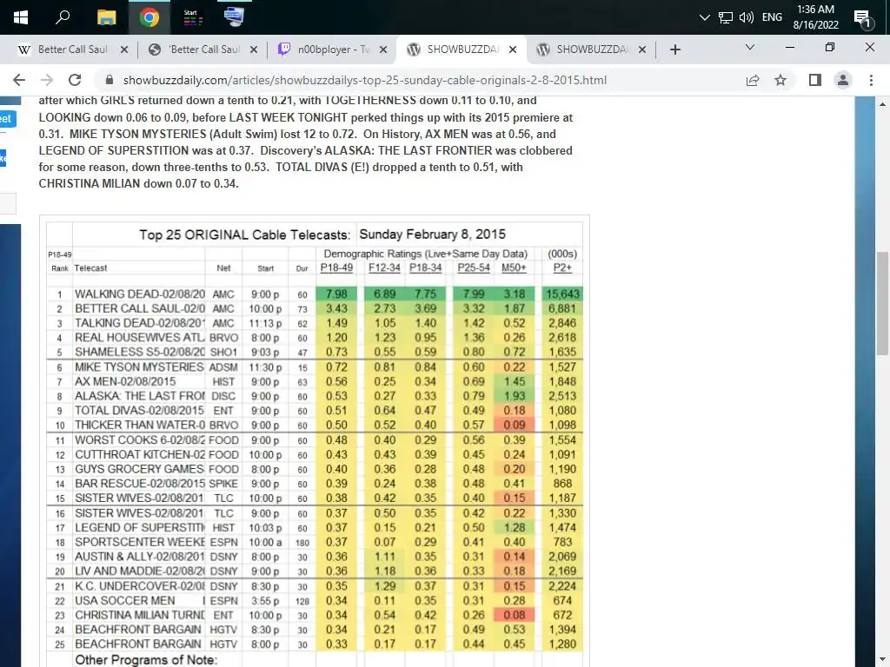
Task: Click the 0.08 red M50+ cell
Action: tap(515, 615)
